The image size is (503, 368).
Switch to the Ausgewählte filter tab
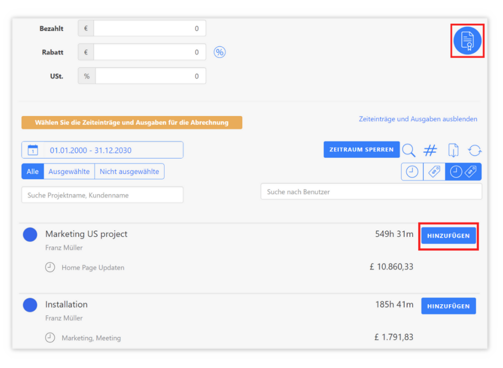coord(69,172)
